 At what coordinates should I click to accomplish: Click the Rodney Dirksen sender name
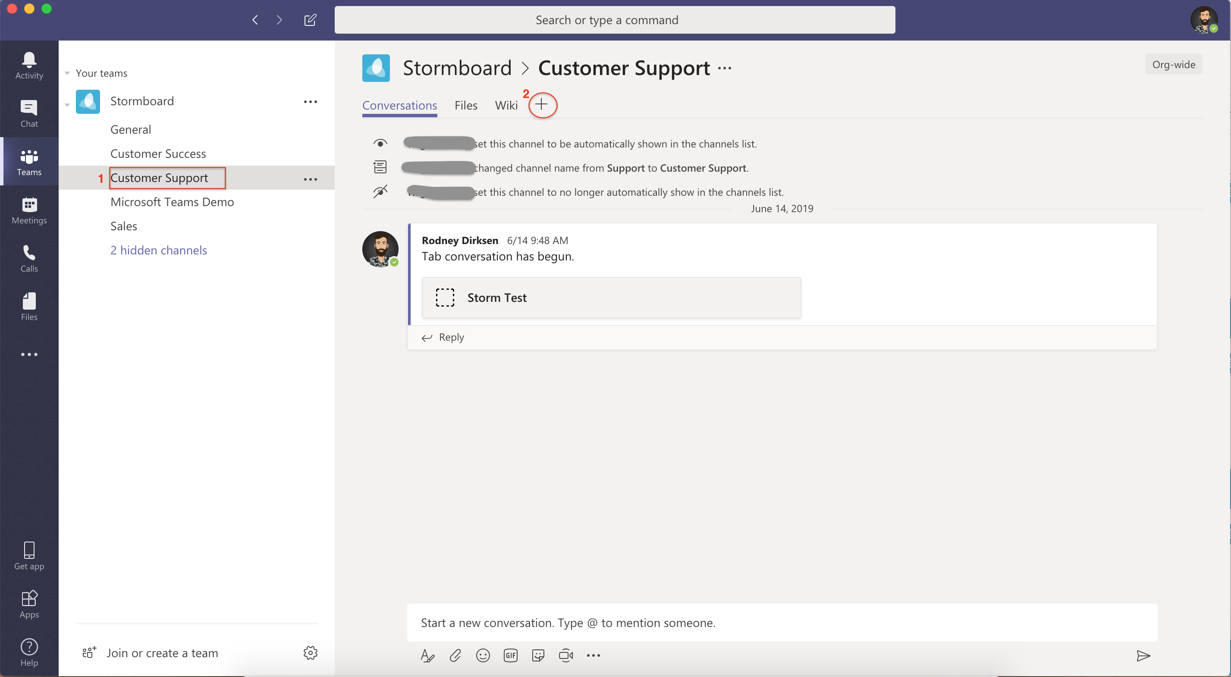460,241
